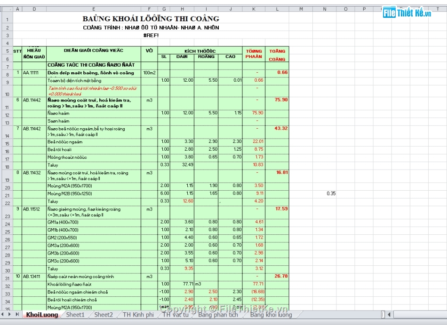Select column A header
The height and width of the screenshot is (325, 447).
[17, 9]
